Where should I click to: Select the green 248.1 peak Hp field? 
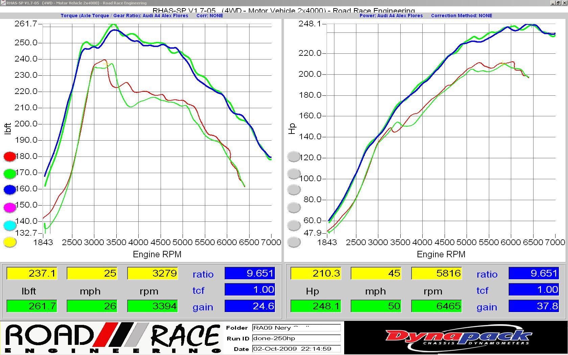[316, 306]
